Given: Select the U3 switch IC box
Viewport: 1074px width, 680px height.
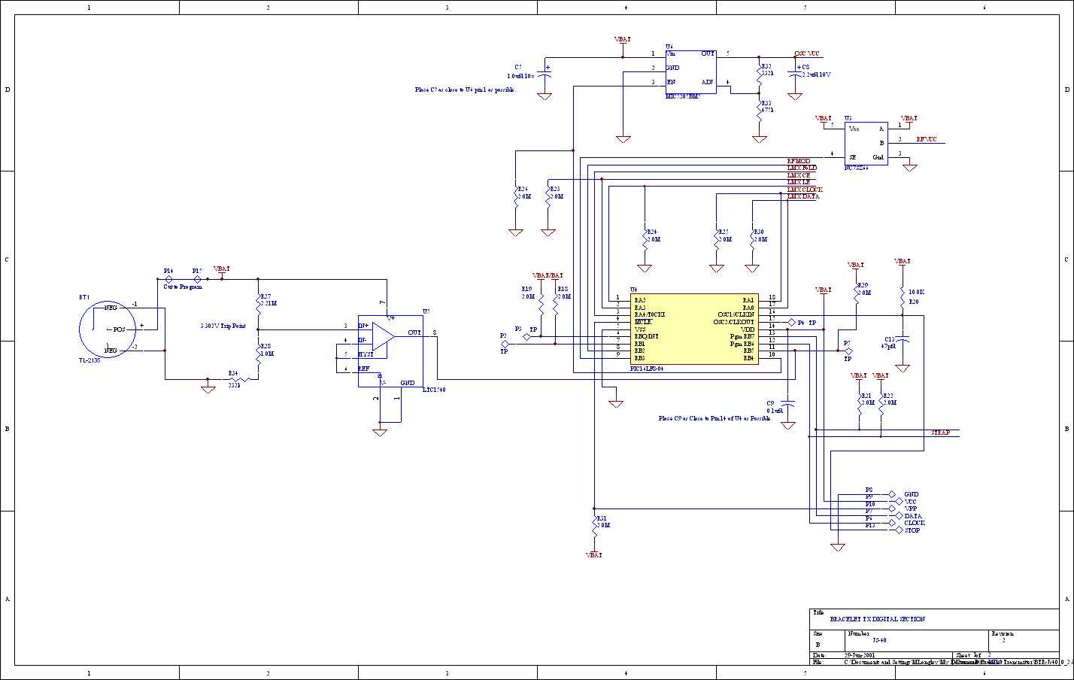Looking at the screenshot, I should click(866, 143).
